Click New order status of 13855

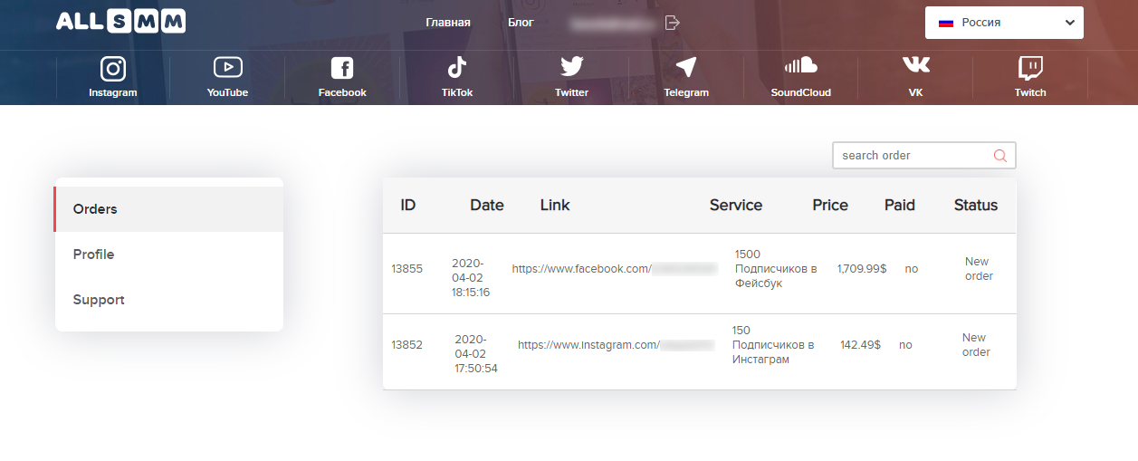click(x=979, y=269)
